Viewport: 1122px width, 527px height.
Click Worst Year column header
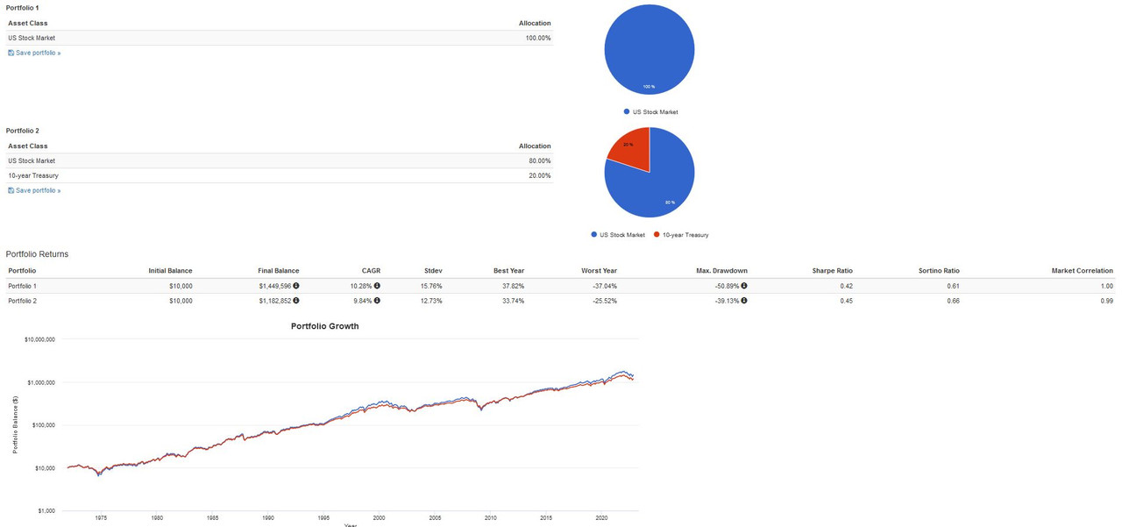(x=599, y=271)
